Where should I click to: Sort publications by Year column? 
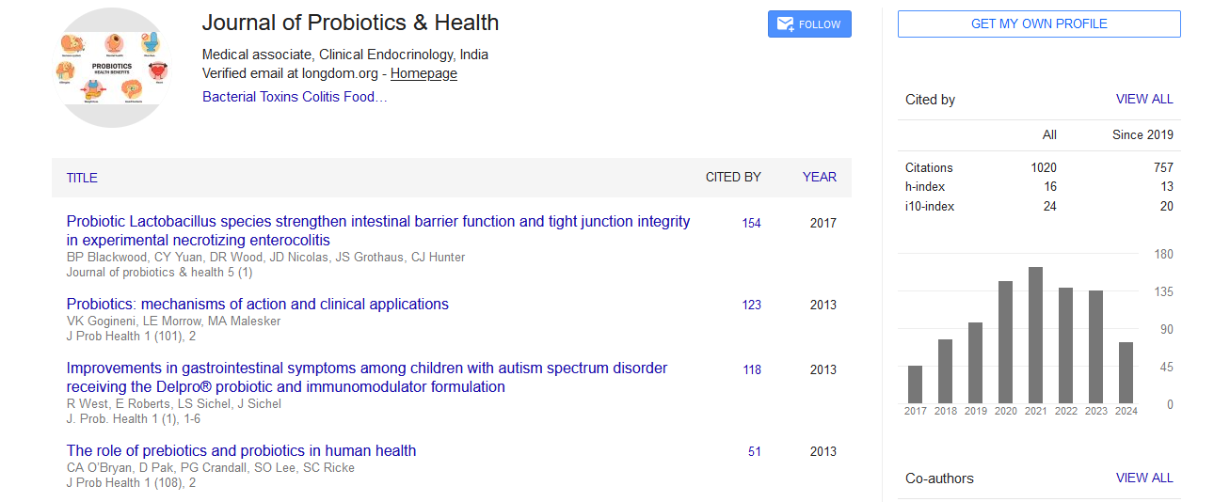pyautogui.click(x=819, y=178)
